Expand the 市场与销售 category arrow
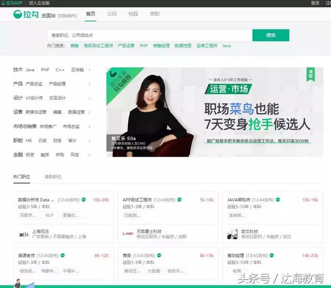The height and width of the screenshot is (288, 331). (x=89, y=127)
